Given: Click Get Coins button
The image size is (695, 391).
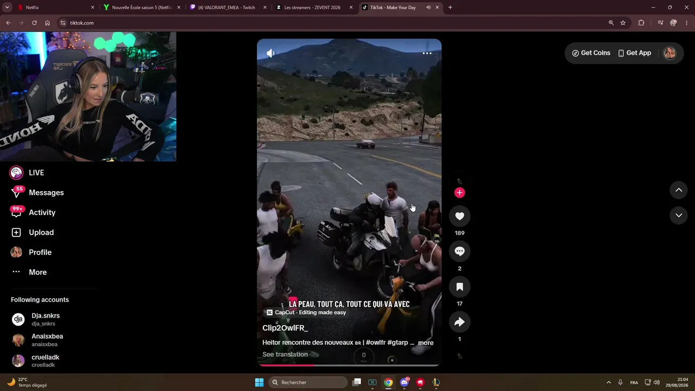Looking at the screenshot, I should (x=591, y=53).
